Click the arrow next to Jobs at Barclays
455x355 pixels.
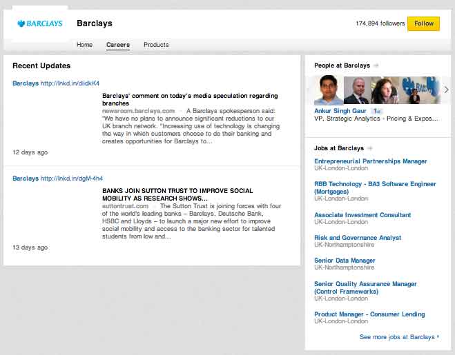click(369, 148)
